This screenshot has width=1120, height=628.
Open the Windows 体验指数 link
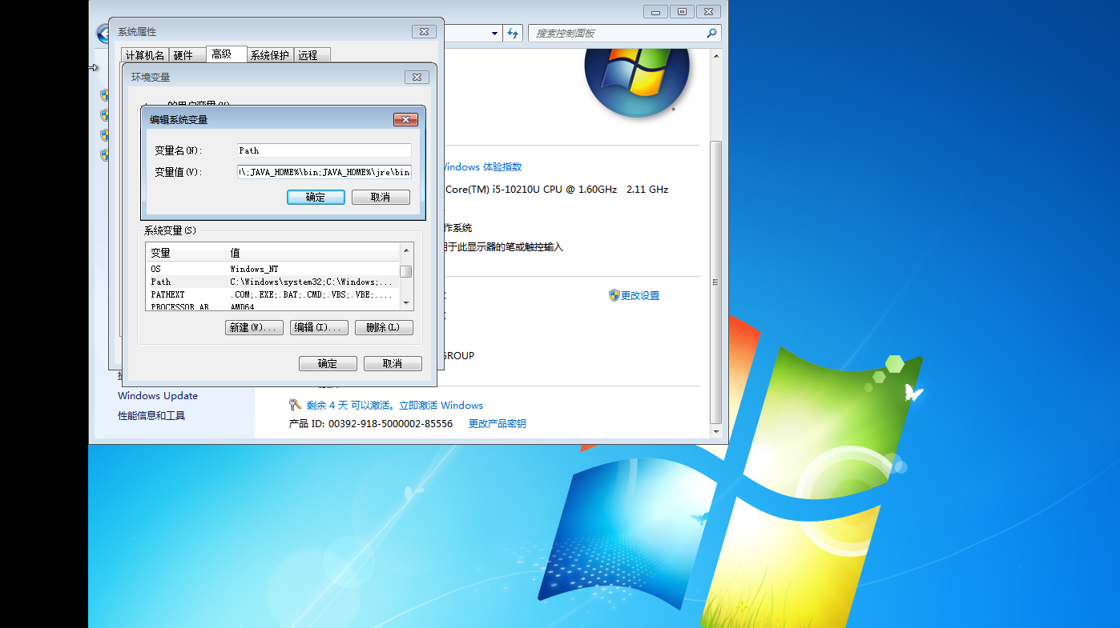[x=481, y=167]
